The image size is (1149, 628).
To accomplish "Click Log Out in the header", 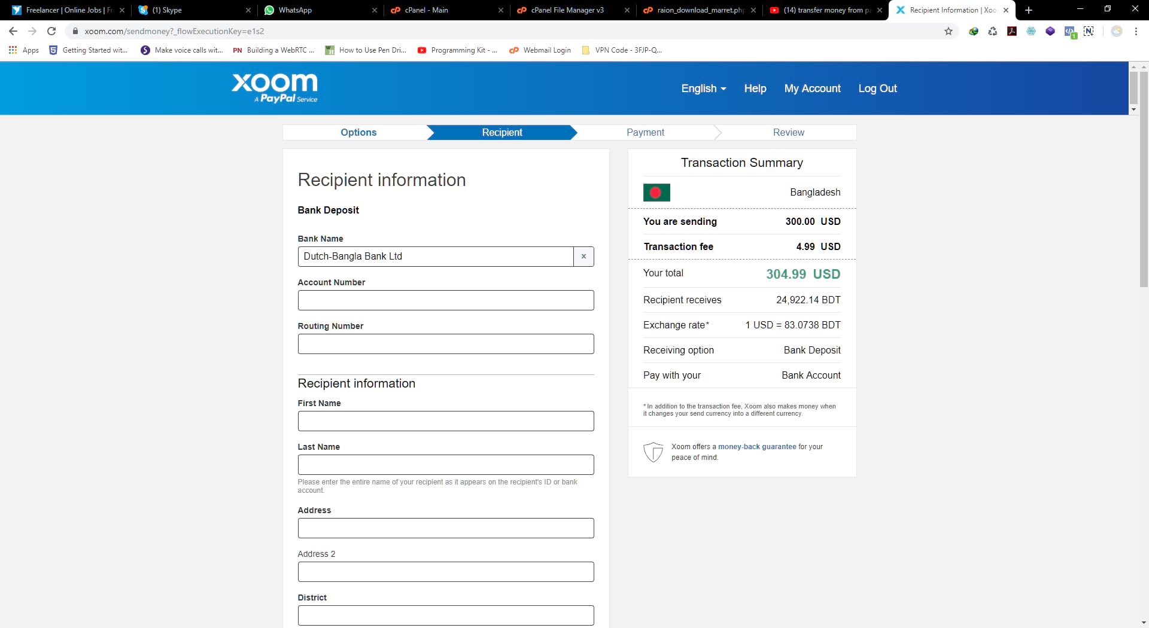I will [x=878, y=89].
